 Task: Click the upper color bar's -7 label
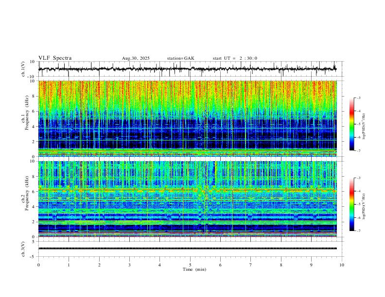pyautogui.click(x=359, y=150)
